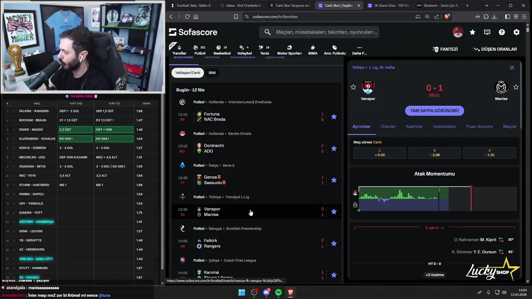Click Chelsea - Şanlı City highlighted row
The height and width of the screenshot is (299, 532).
tap(36, 259)
